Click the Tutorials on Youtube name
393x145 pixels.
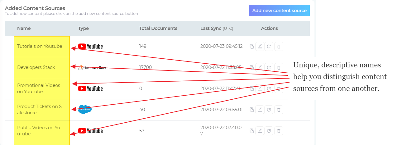[x=40, y=46]
